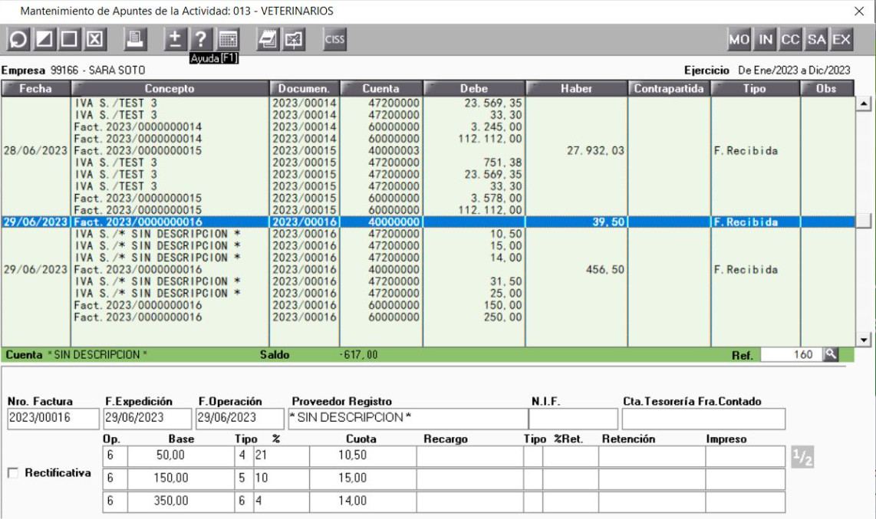Viewport: 876px width, 519px height.
Task: Open the printer icon in the toolbar
Action: [135, 39]
